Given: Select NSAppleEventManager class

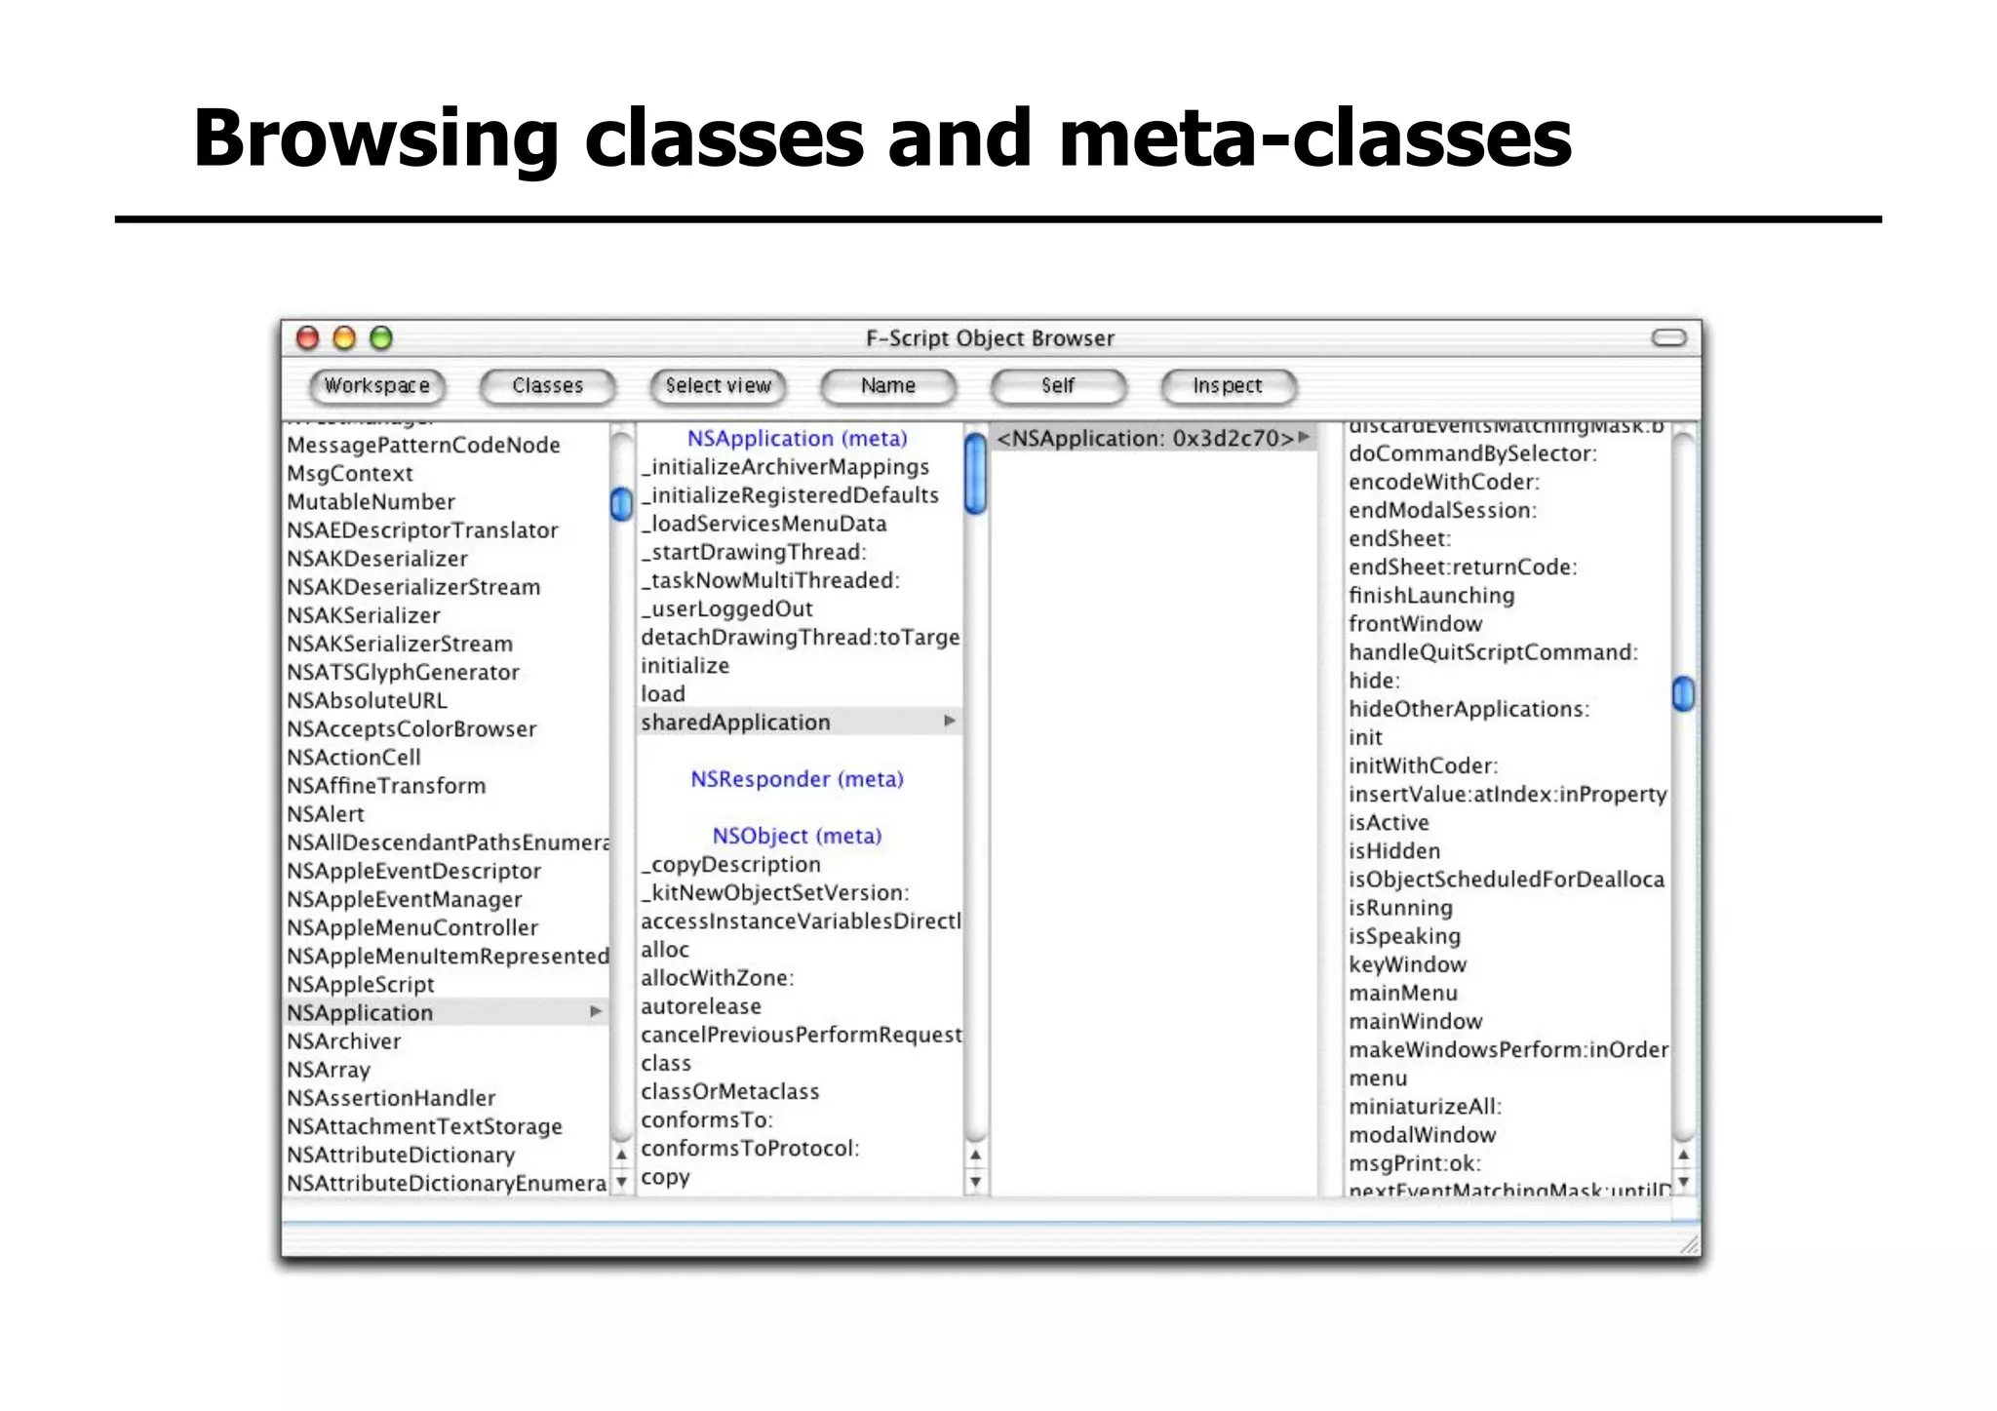Looking at the screenshot, I should (404, 899).
